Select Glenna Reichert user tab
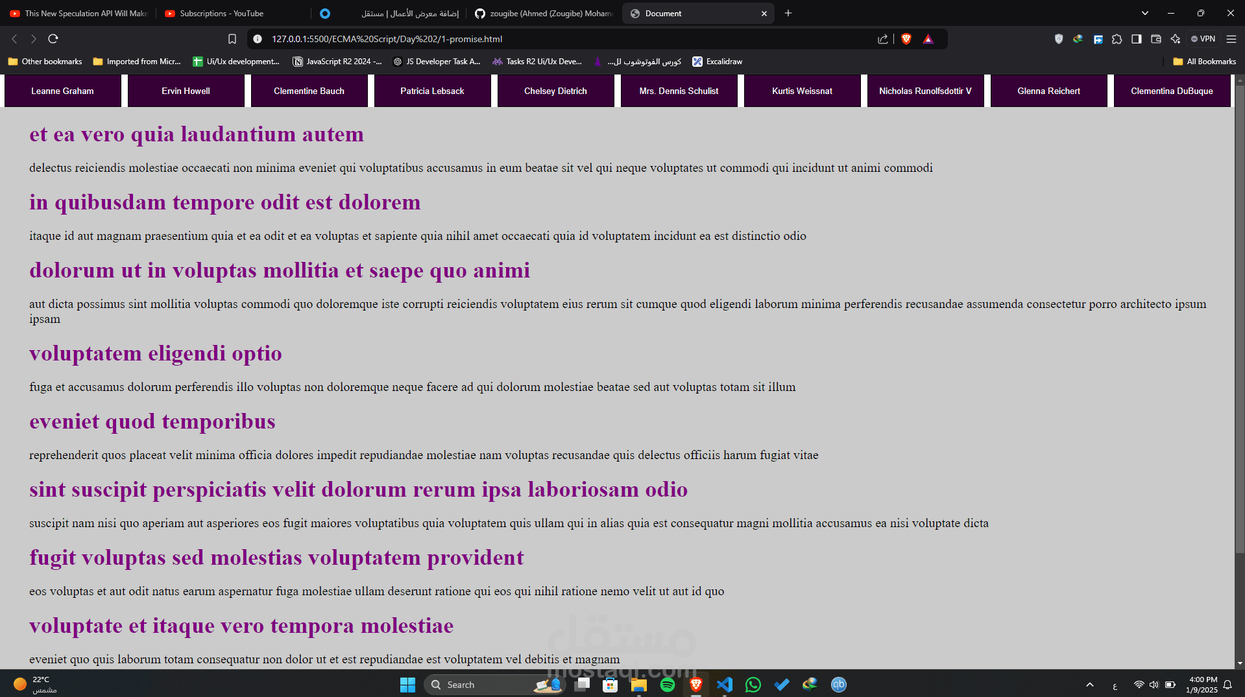 [1048, 91]
